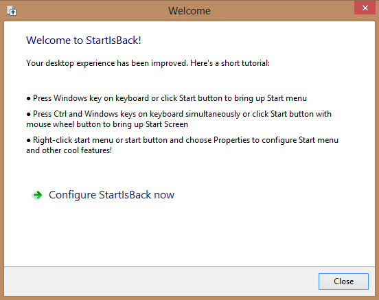The image size is (379, 300).
Task: Close the Welcome window using red X
Action: point(365,8)
